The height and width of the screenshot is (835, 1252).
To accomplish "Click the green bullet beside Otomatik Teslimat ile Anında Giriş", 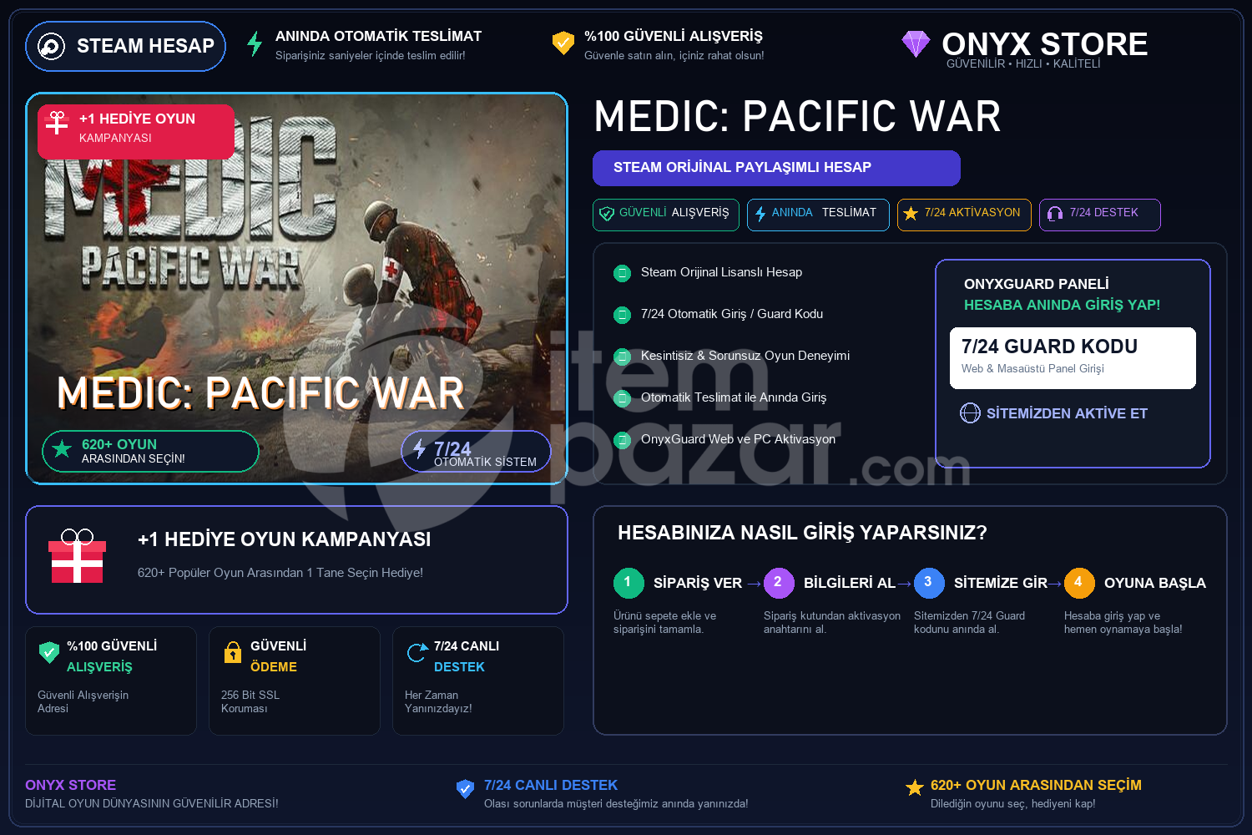I will pyautogui.click(x=622, y=398).
